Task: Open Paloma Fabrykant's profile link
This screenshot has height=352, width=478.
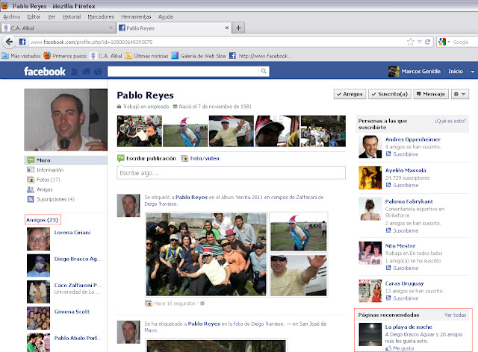Action: (409, 201)
